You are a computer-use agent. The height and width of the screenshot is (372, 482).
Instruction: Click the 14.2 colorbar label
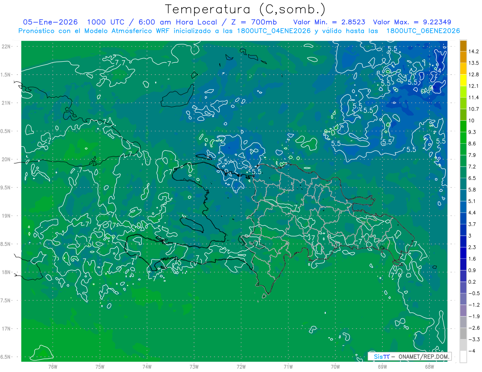click(x=473, y=51)
